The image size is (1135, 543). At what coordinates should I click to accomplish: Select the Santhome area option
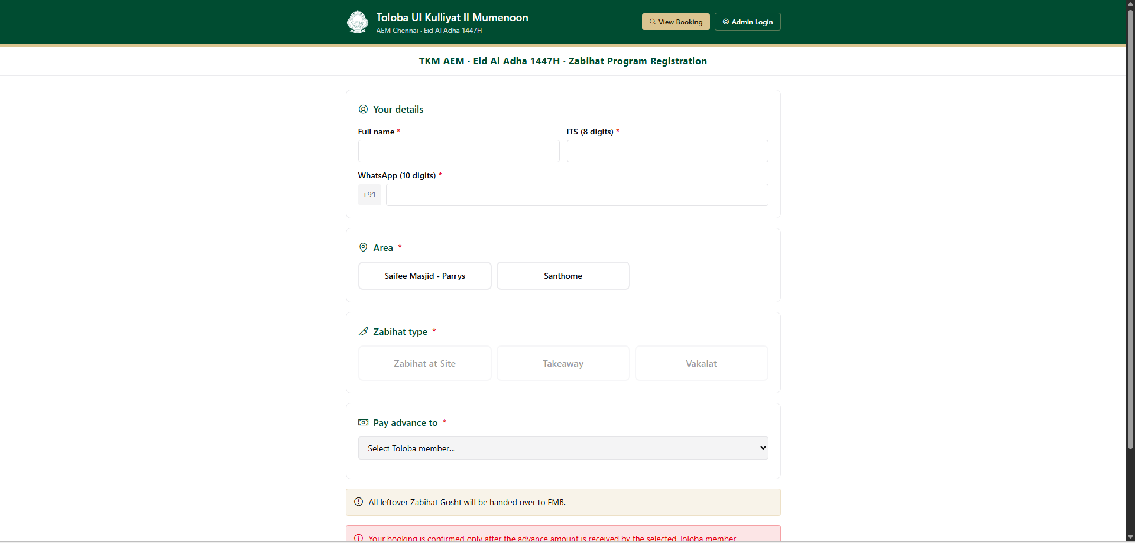coord(563,276)
